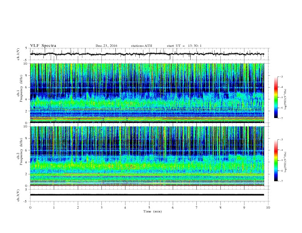
Task: Click time axis tick label "8"
Action: tap(220, 207)
